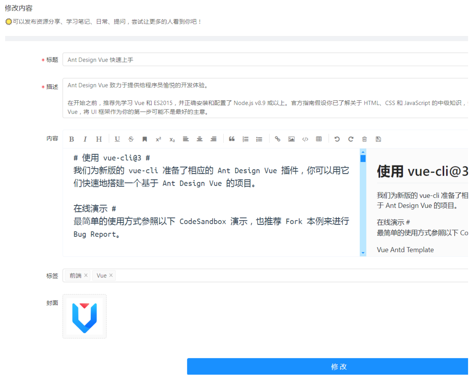Insert an unordered bullet list
The width and height of the screenshot is (472, 378).
coord(259,139)
